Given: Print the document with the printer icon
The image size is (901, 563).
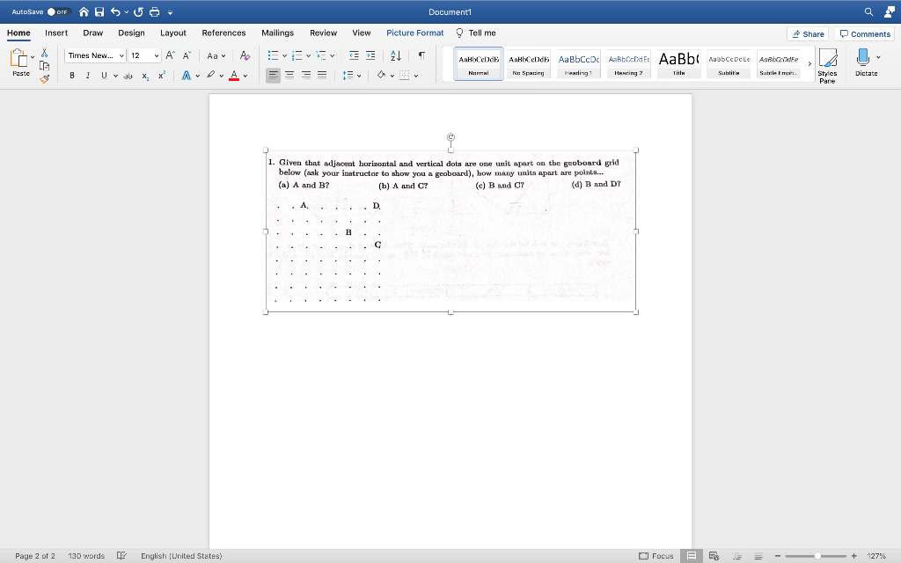Looking at the screenshot, I should click(x=155, y=11).
